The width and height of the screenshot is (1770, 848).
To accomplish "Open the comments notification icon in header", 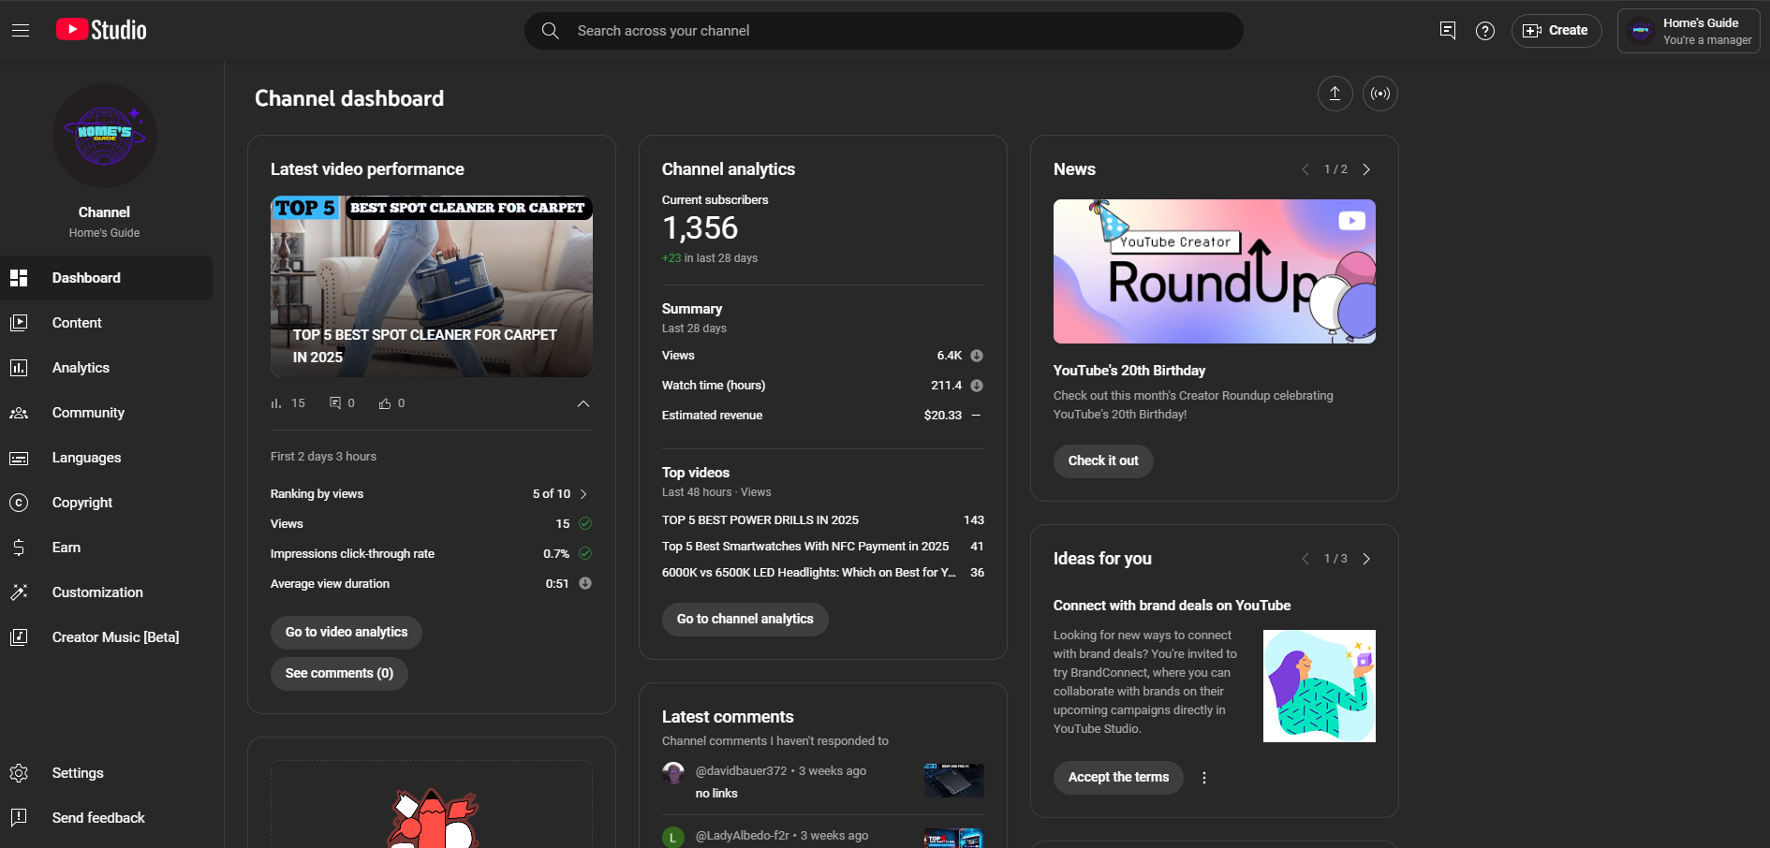I will (1448, 31).
